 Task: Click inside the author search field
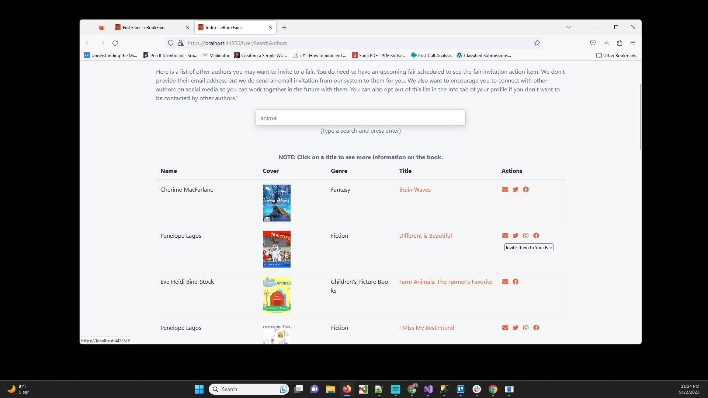click(x=360, y=118)
